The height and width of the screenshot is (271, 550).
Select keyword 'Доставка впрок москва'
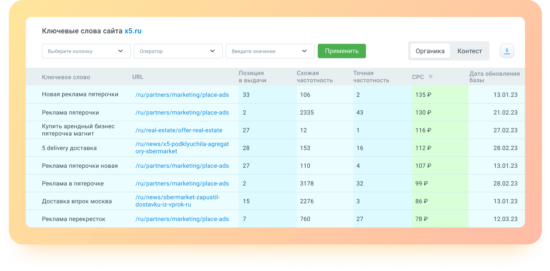(77, 201)
